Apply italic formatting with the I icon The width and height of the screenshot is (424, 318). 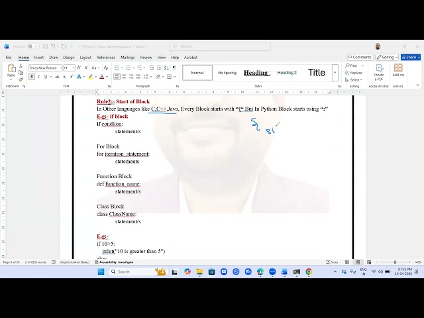click(38, 77)
